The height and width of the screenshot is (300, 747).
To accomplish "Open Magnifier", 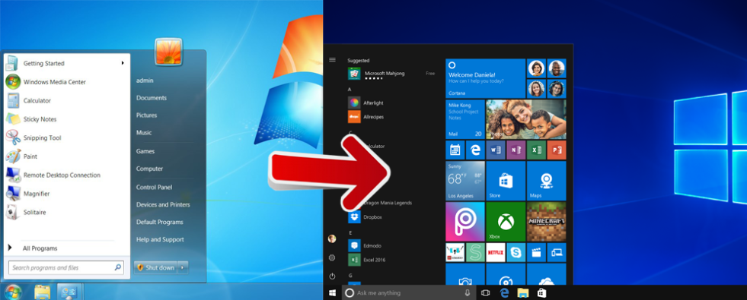I will [x=67, y=193].
